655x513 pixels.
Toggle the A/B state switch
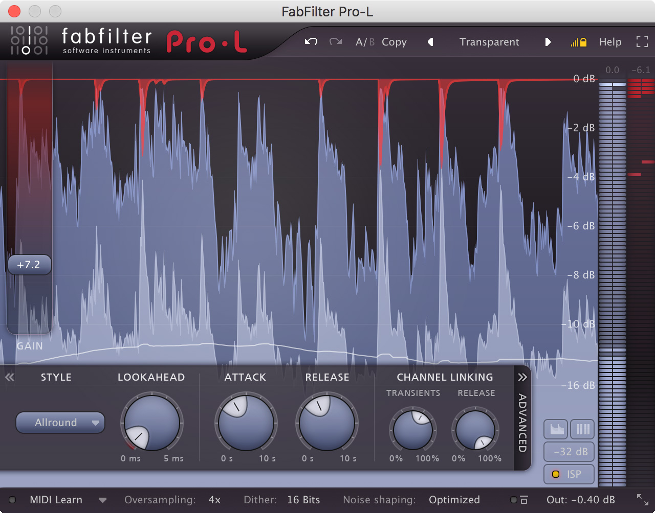pyautogui.click(x=365, y=42)
